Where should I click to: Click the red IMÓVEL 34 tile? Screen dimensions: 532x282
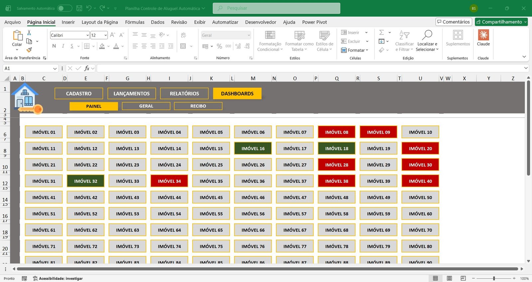coord(169,181)
